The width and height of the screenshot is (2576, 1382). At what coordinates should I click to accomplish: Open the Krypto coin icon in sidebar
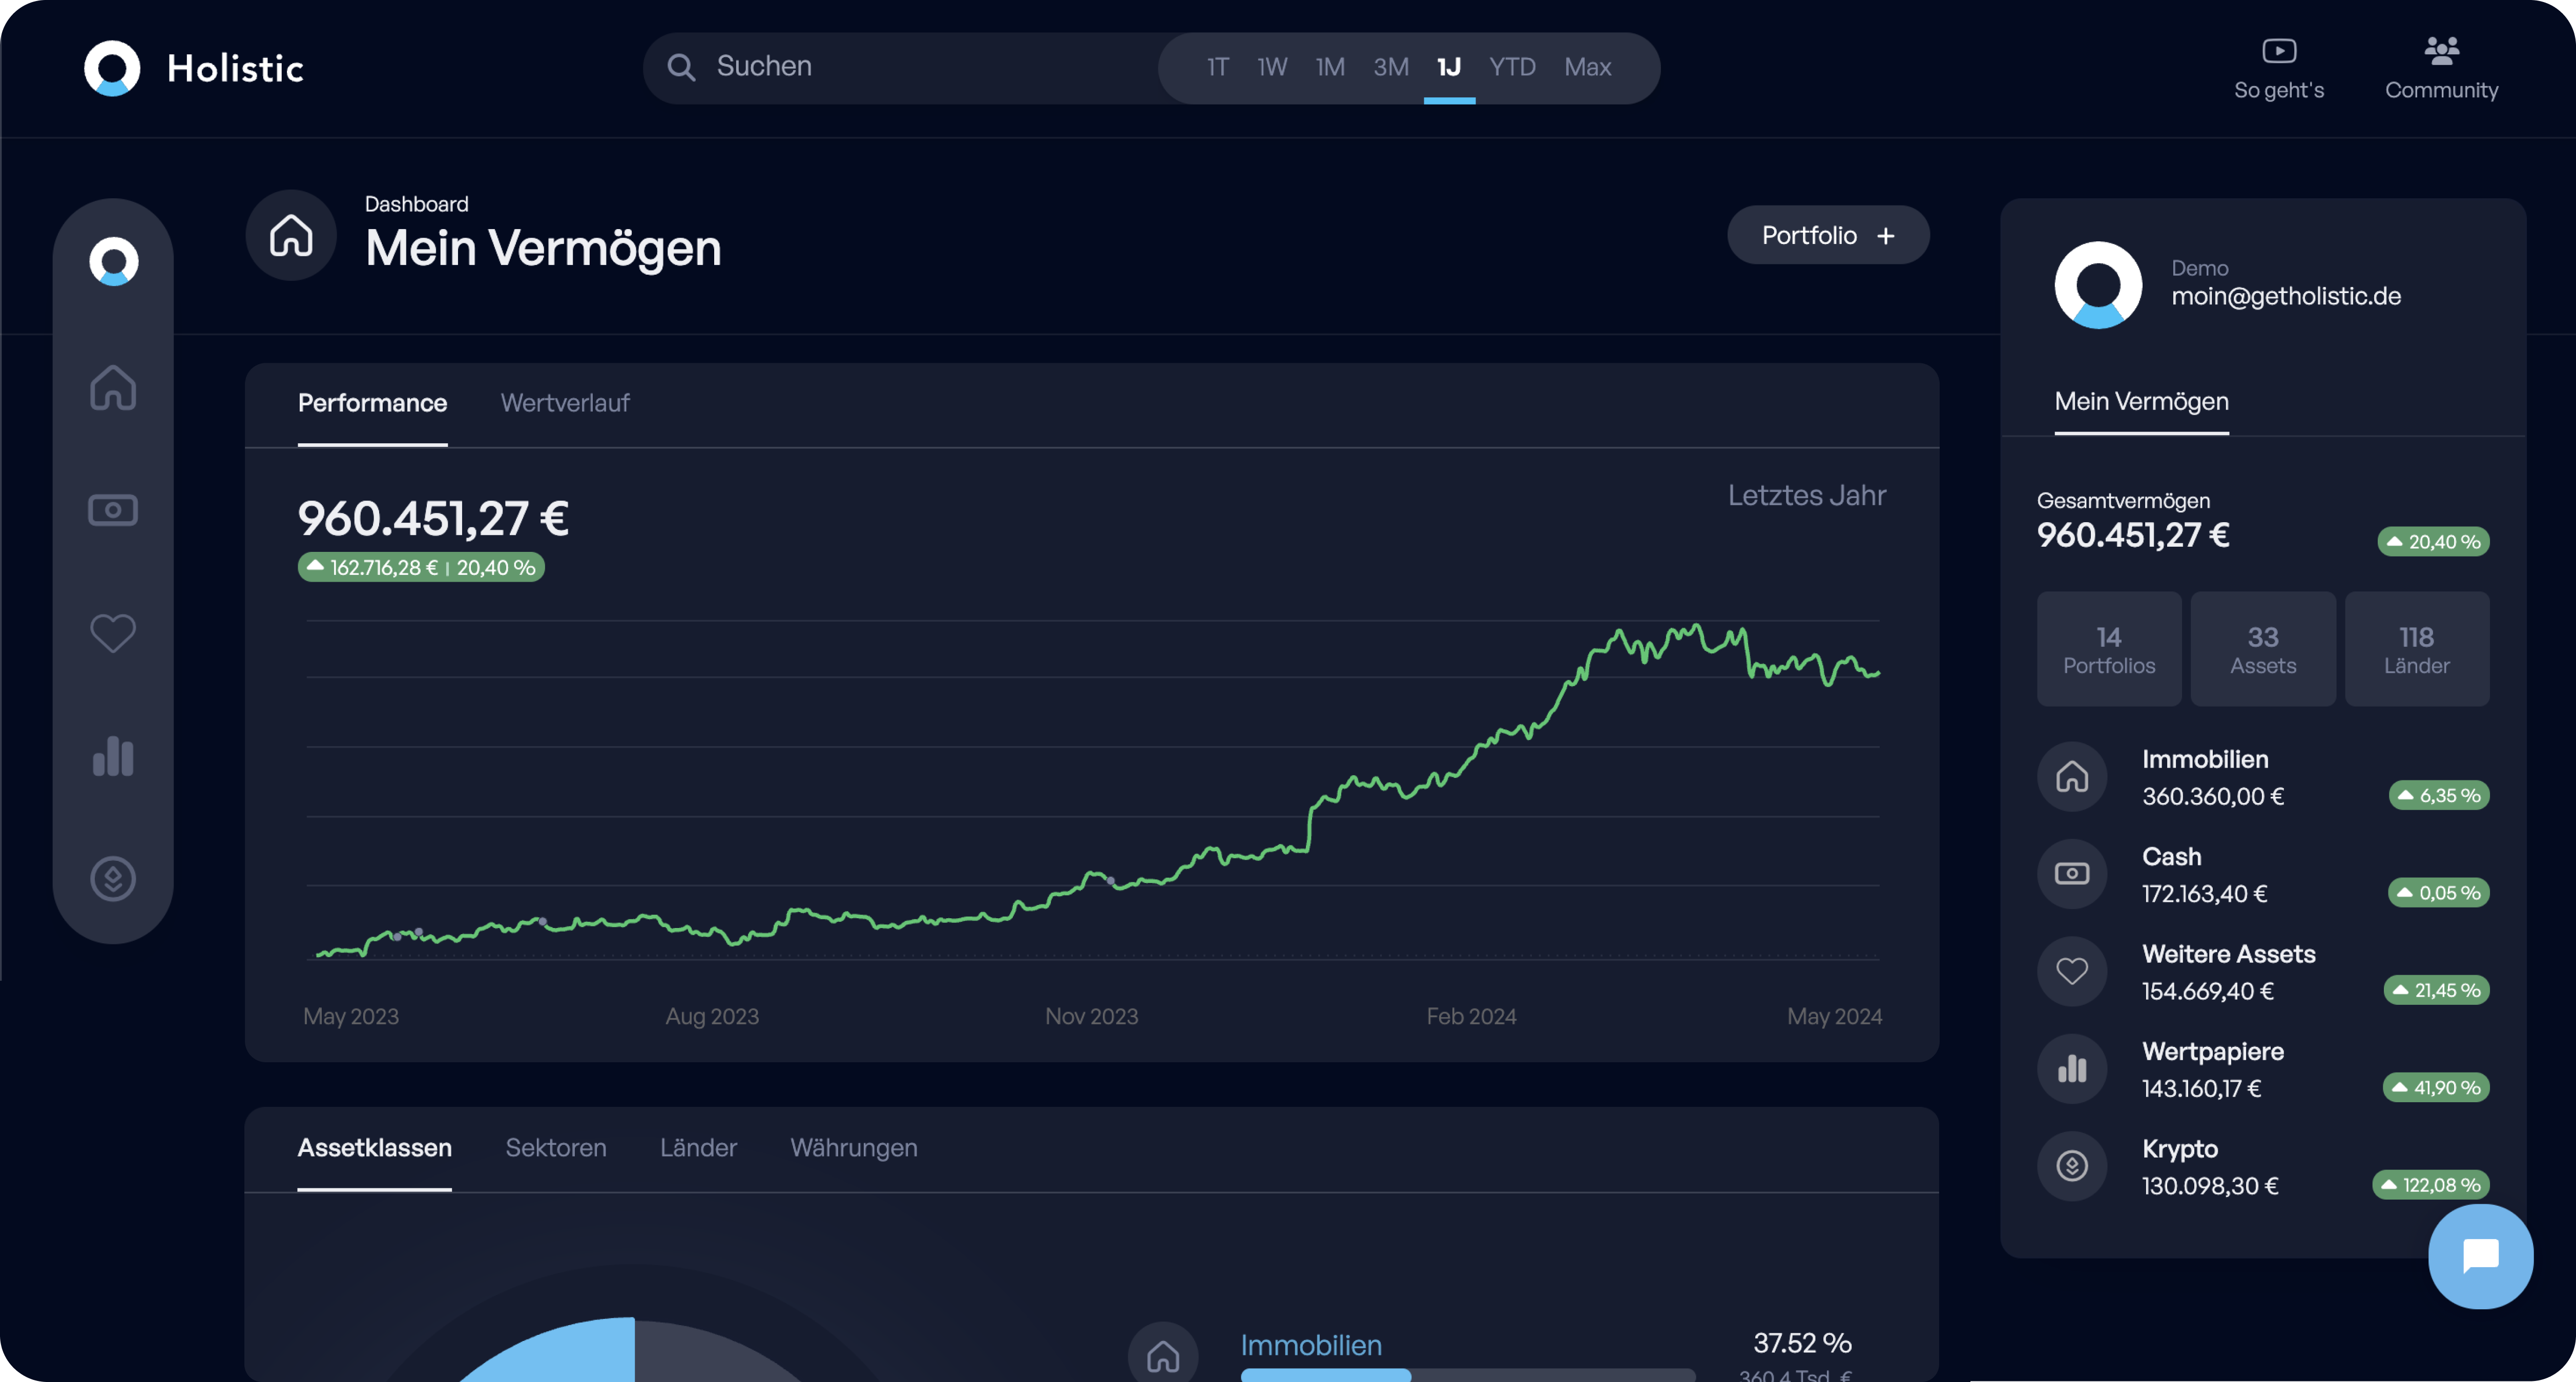coord(113,879)
